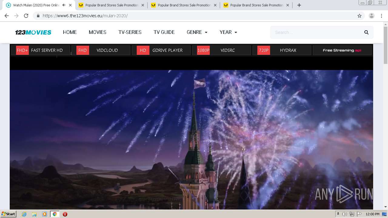Show hidden tray icons

[338, 214]
